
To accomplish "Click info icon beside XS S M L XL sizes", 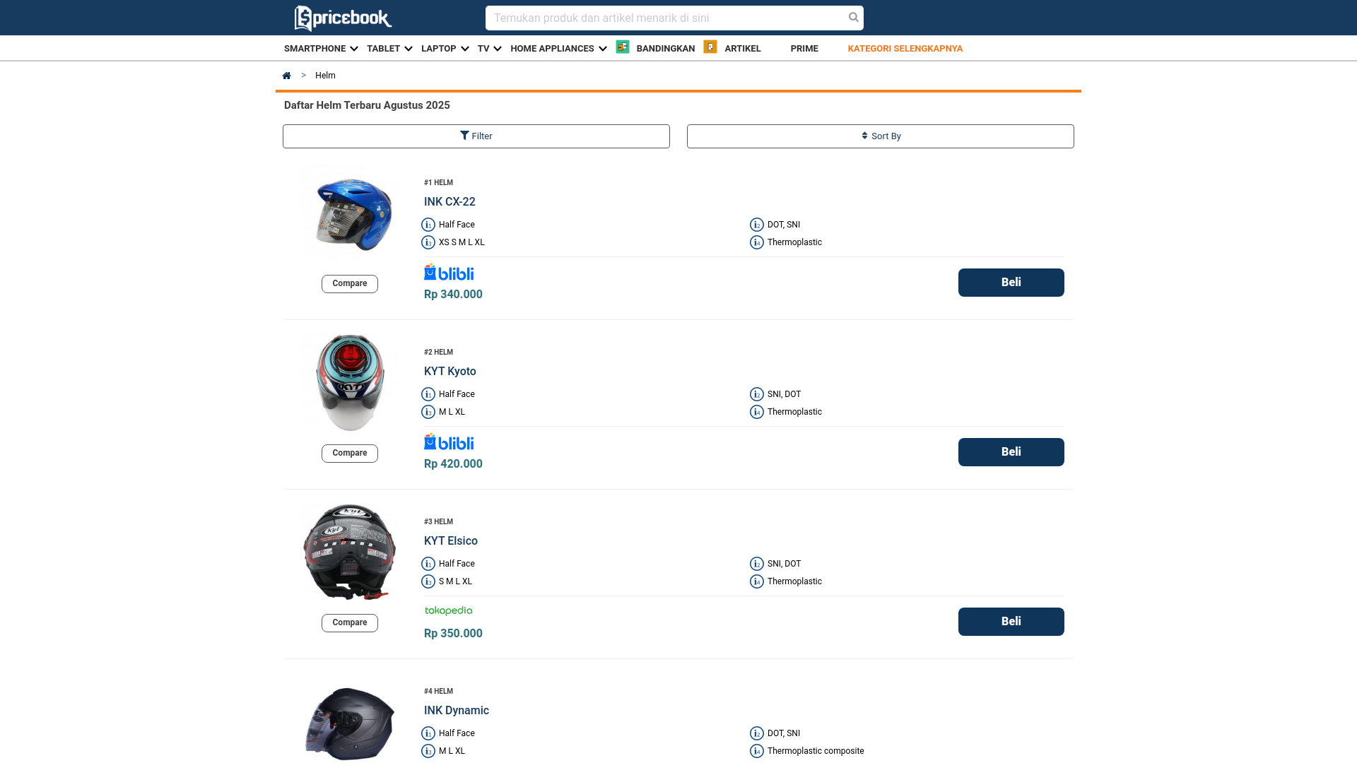I will click(428, 242).
